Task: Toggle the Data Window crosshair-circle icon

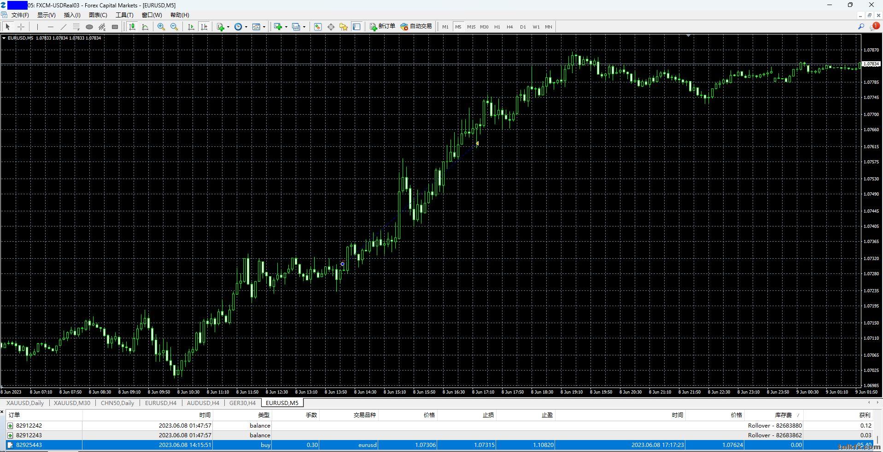Action: [x=331, y=27]
